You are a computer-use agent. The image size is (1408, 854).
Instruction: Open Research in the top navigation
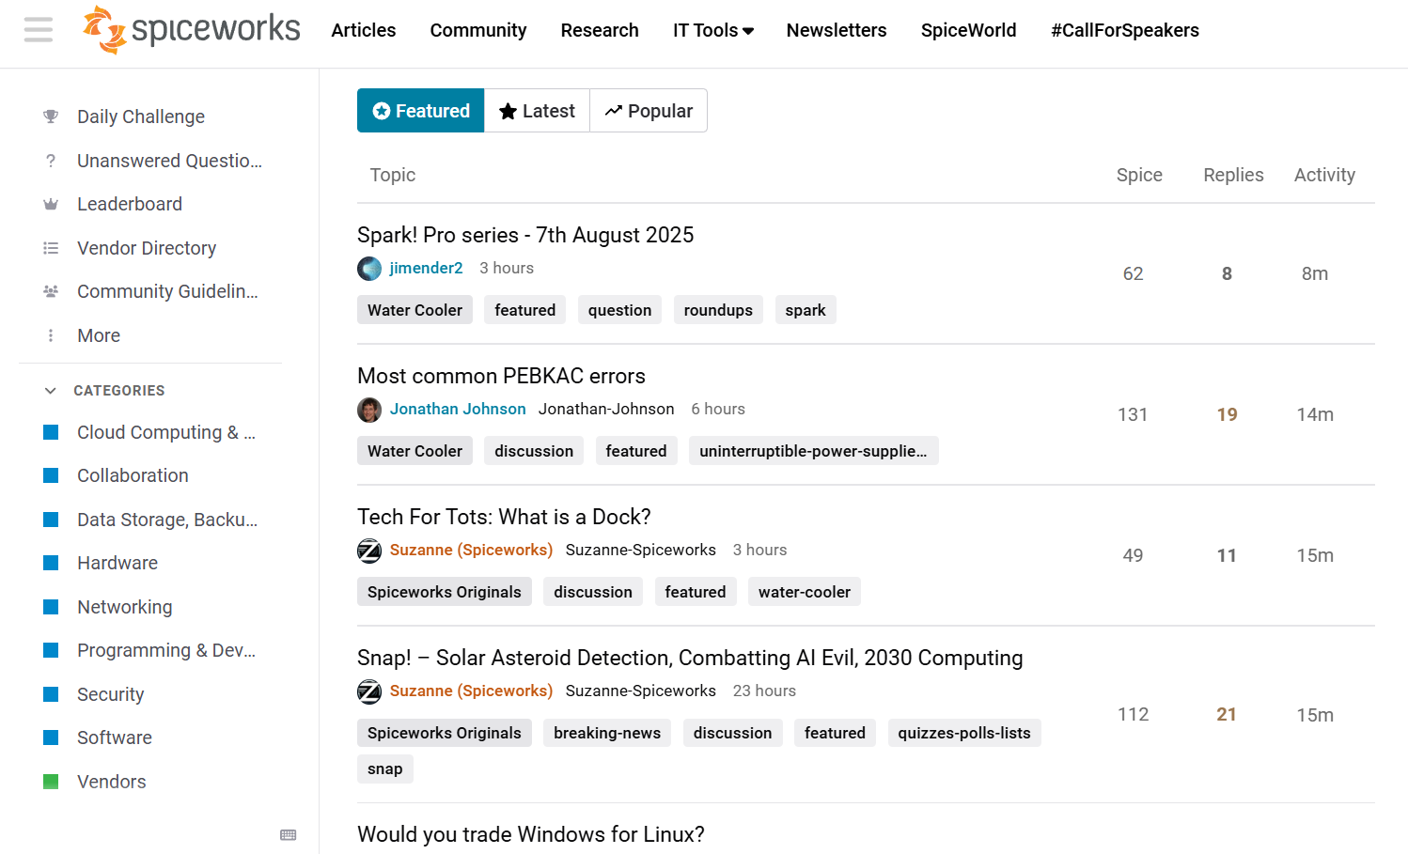click(x=600, y=30)
